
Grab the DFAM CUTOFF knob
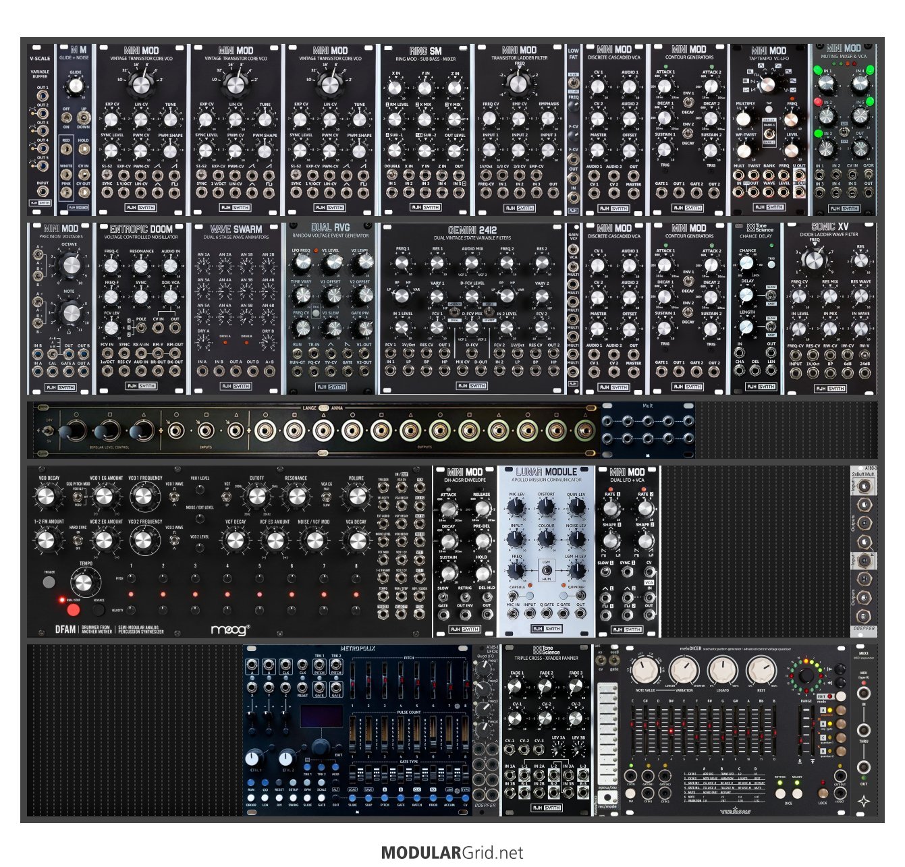pos(256,497)
